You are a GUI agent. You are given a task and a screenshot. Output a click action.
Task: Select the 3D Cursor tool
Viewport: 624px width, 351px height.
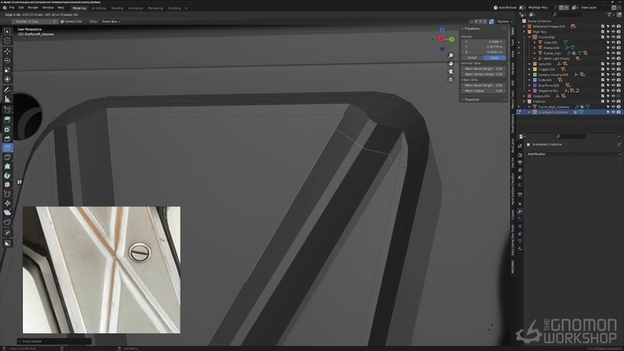coord(7,41)
